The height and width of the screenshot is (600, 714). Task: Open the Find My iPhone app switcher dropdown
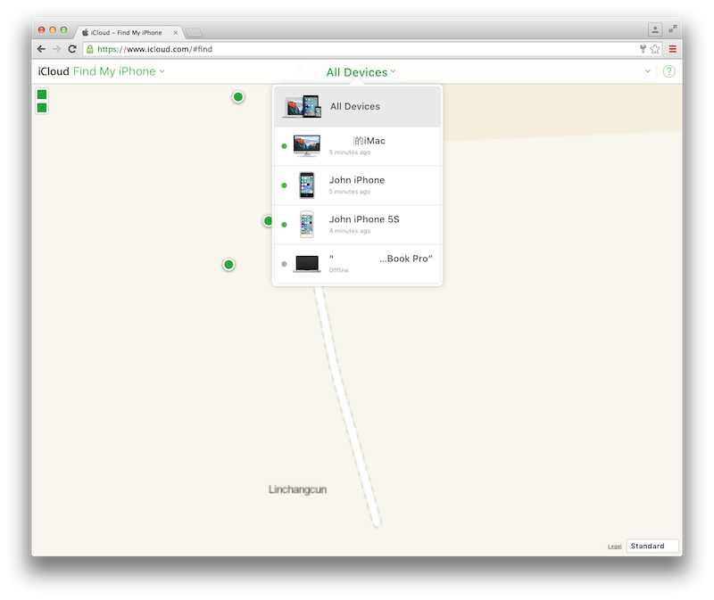pyautogui.click(x=119, y=71)
